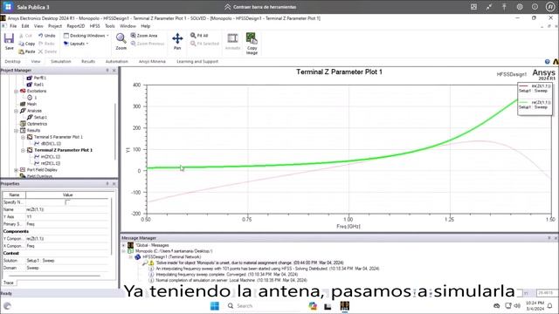Open the Trace properties tab
This screenshot has height=314, width=559.
(9, 283)
